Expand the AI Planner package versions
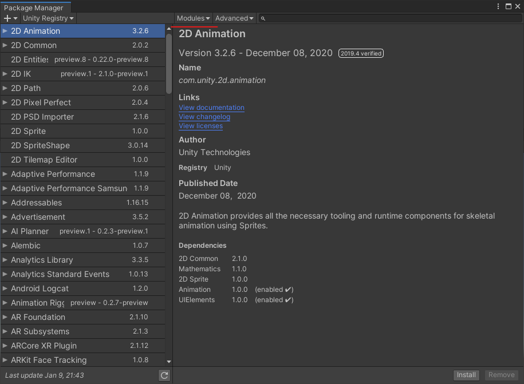524x384 pixels. coord(5,231)
